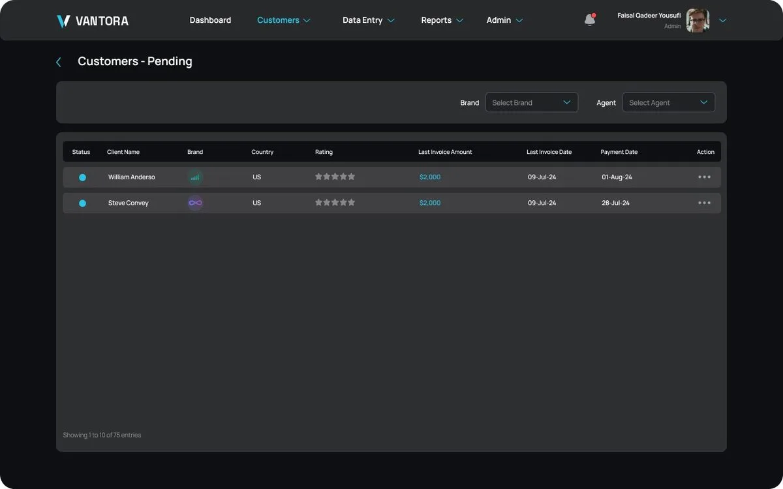Click William Anderso's blue status dot
This screenshot has height=489, width=783.
[82, 177]
